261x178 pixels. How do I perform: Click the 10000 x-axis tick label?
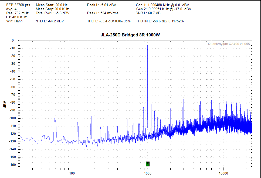click(x=223, y=173)
